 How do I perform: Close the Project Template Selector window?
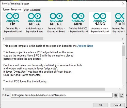point(123,4)
